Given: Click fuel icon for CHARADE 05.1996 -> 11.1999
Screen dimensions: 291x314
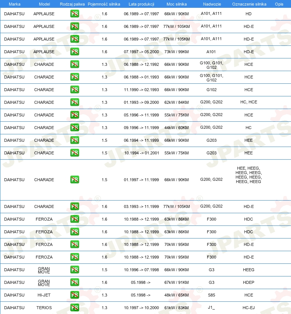Looking at the screenshot, I should click(x=75, y=115).
